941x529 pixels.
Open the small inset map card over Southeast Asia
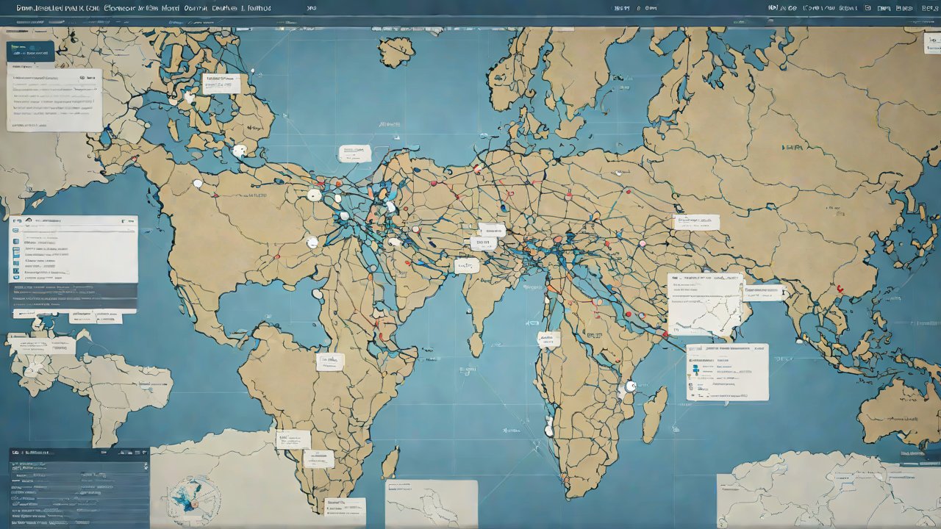click(x=705, y=304)
